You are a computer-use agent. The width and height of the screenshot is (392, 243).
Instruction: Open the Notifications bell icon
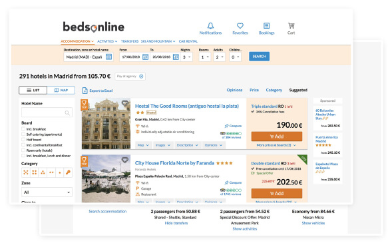click(210, 26)
